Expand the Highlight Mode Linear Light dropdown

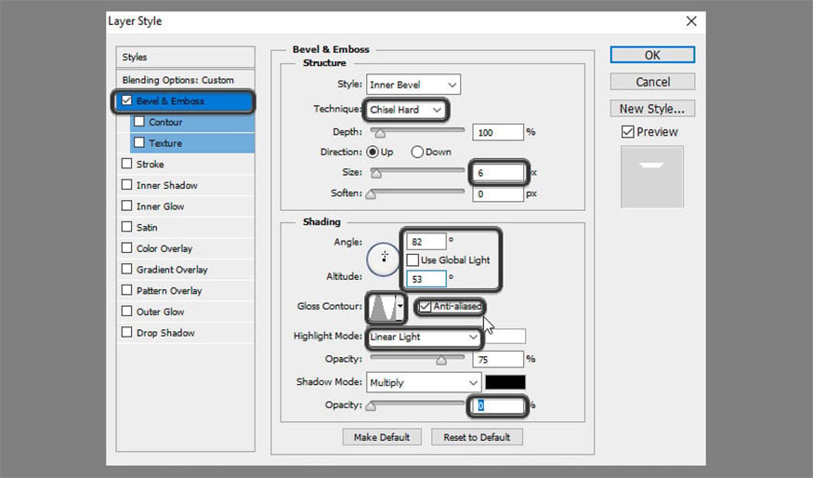click(x=423, y=337)
